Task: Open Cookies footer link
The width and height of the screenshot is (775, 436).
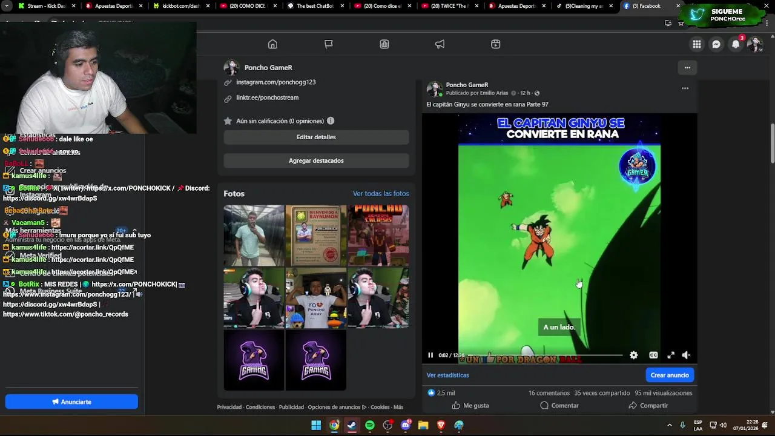Action: [380, 408]
